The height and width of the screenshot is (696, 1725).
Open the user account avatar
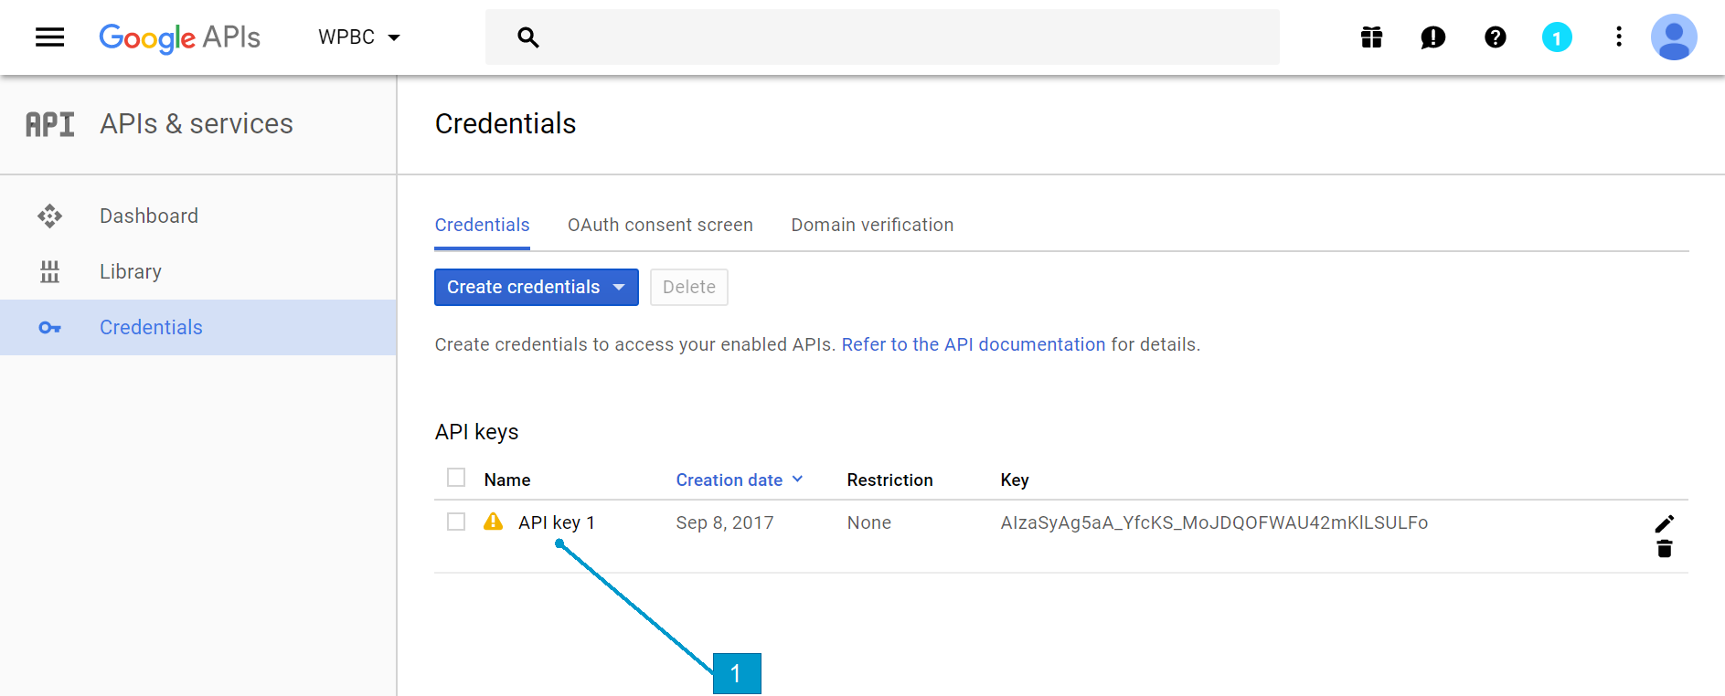click(x=1673, y=37)
